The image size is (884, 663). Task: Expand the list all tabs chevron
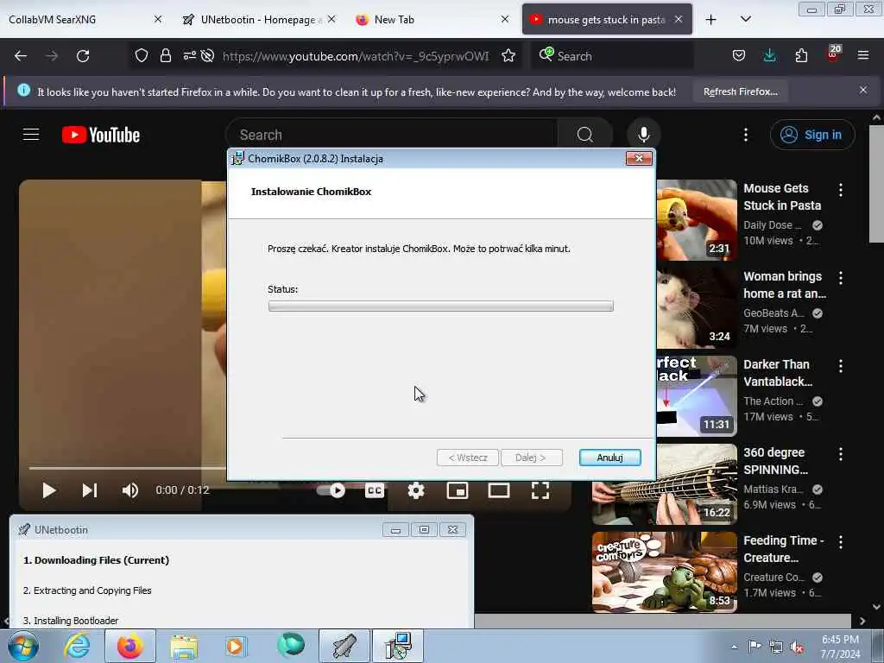tap(745, 20)
